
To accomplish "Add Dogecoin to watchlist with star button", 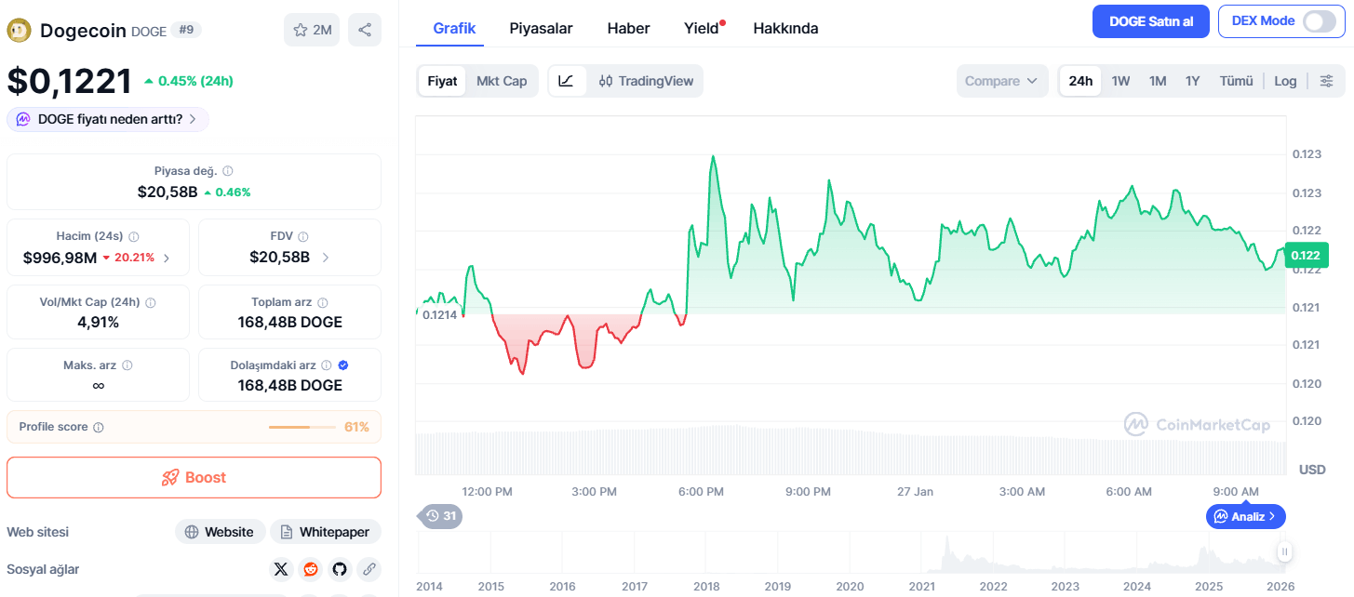I will click(312, 30).
